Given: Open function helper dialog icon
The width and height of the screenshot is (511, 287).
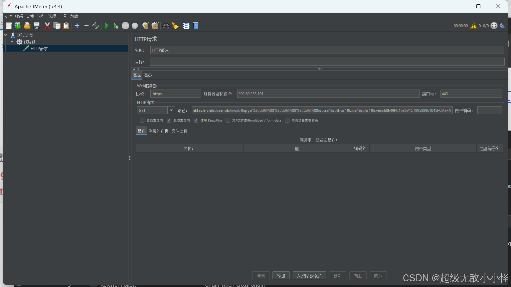Looking at the screenshot, I should (186, 26).
